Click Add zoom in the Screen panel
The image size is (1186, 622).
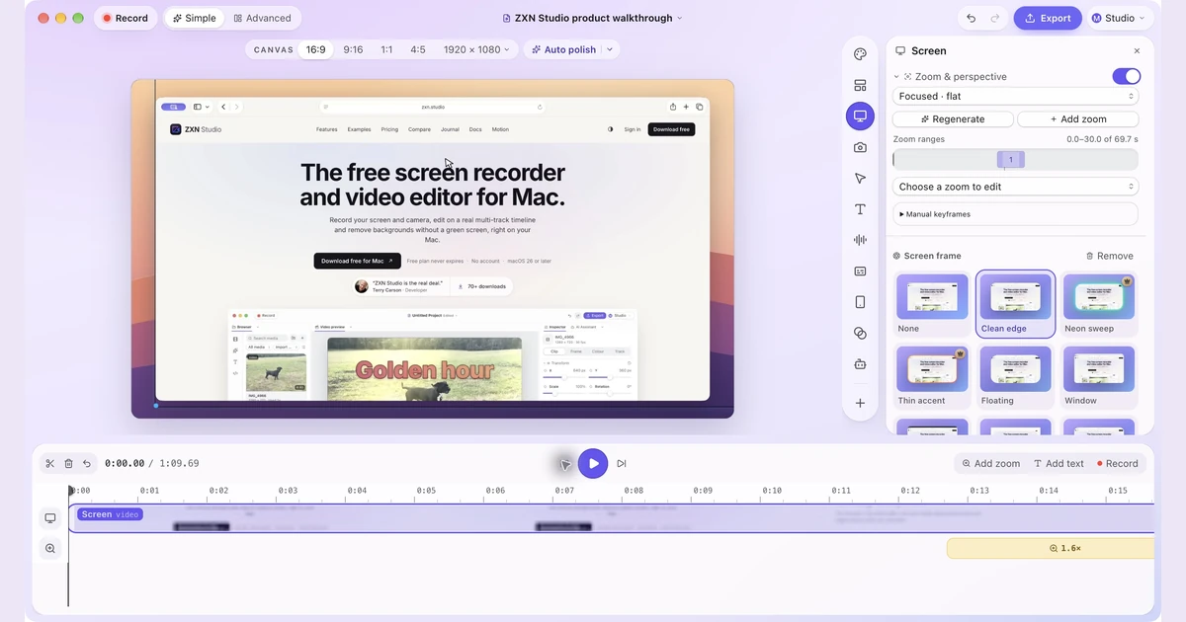[1078, 119]
